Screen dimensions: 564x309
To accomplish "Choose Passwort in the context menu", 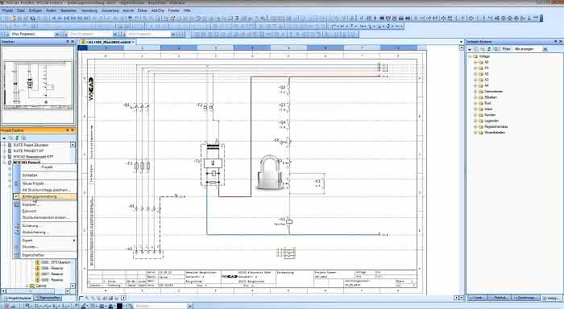I will [x=45, y=211].
